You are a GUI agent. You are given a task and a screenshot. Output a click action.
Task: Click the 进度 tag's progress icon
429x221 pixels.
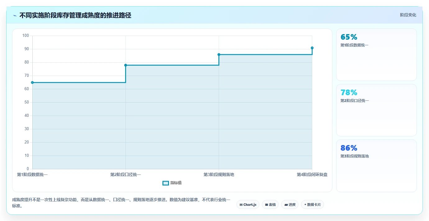286,205
